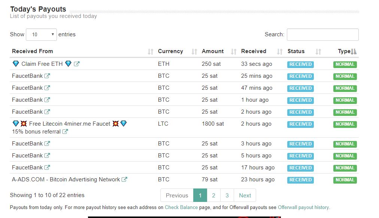Image resolution: width=379 pixels, height=218 pixels.
Task: Open external link icon beside Claim Free ETH
Action: [x=77, y=64]
